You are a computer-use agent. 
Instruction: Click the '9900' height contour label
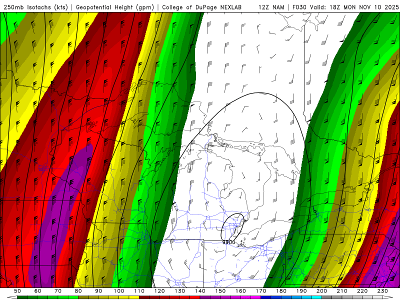click(229, 242)
